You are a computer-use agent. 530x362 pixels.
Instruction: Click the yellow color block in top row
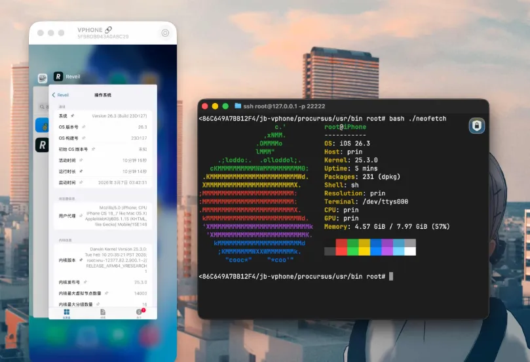[x=364, y=243]
